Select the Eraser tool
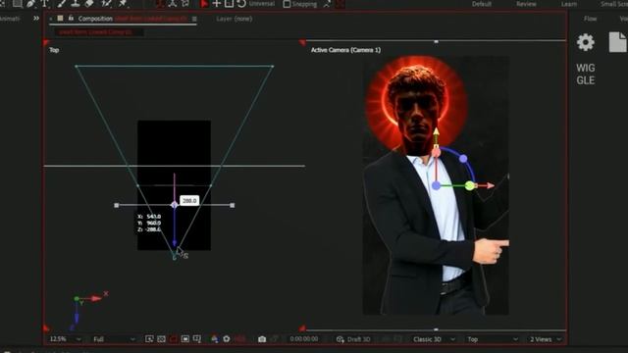The width and height of the screenshot is (628, 353). coord(89,4)
